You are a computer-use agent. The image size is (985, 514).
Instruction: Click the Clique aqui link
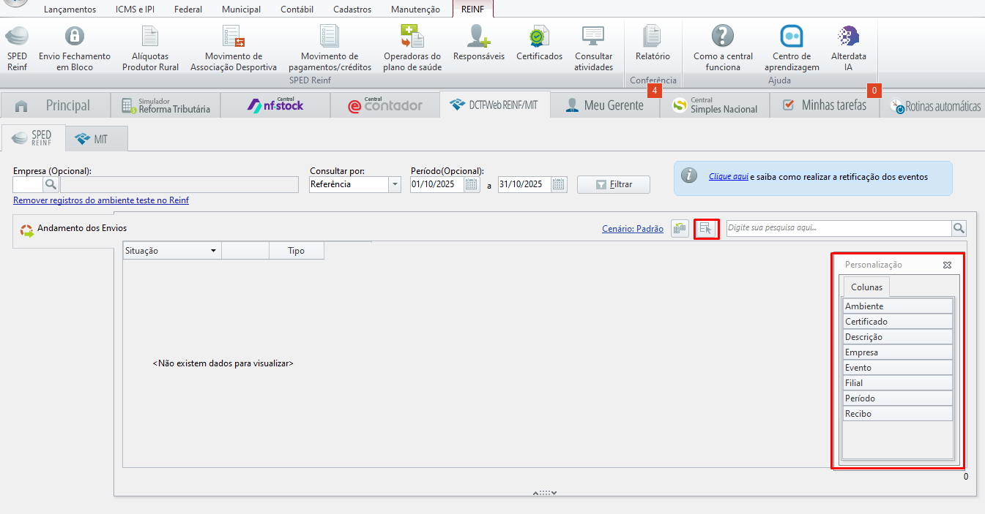tap(729, 176)
